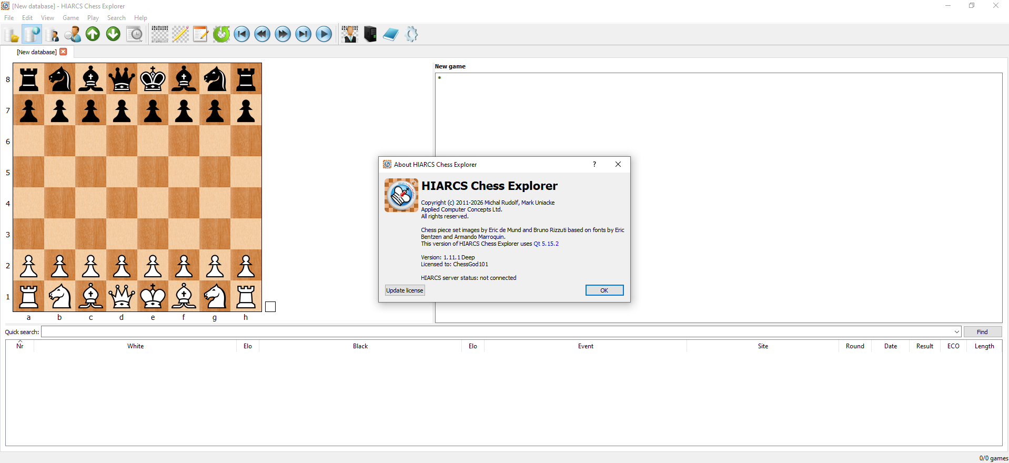Set up position with pencil board icon
The image size is (1009, 463).
180,35
